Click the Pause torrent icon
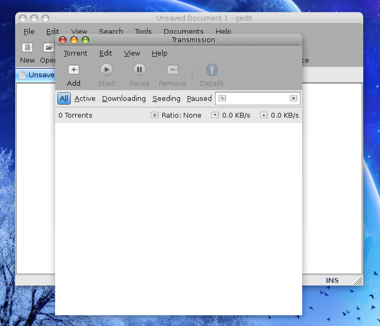Image resolution: width=380 pixels, height=326 pixels. click(139, 70)
